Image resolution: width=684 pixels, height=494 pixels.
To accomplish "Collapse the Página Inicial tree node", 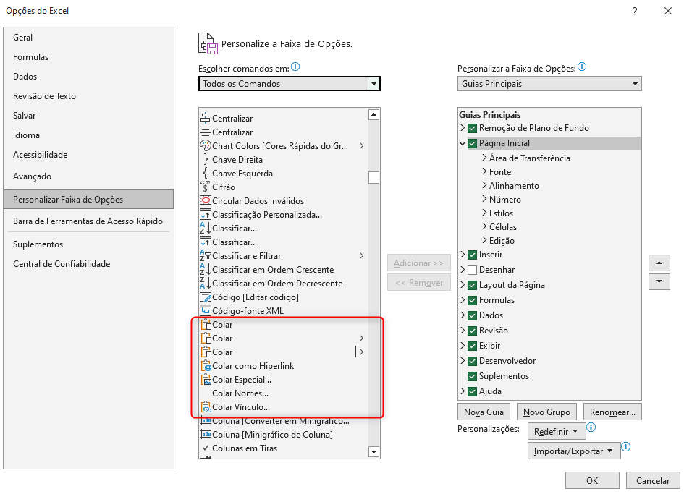I will point(463,143).
